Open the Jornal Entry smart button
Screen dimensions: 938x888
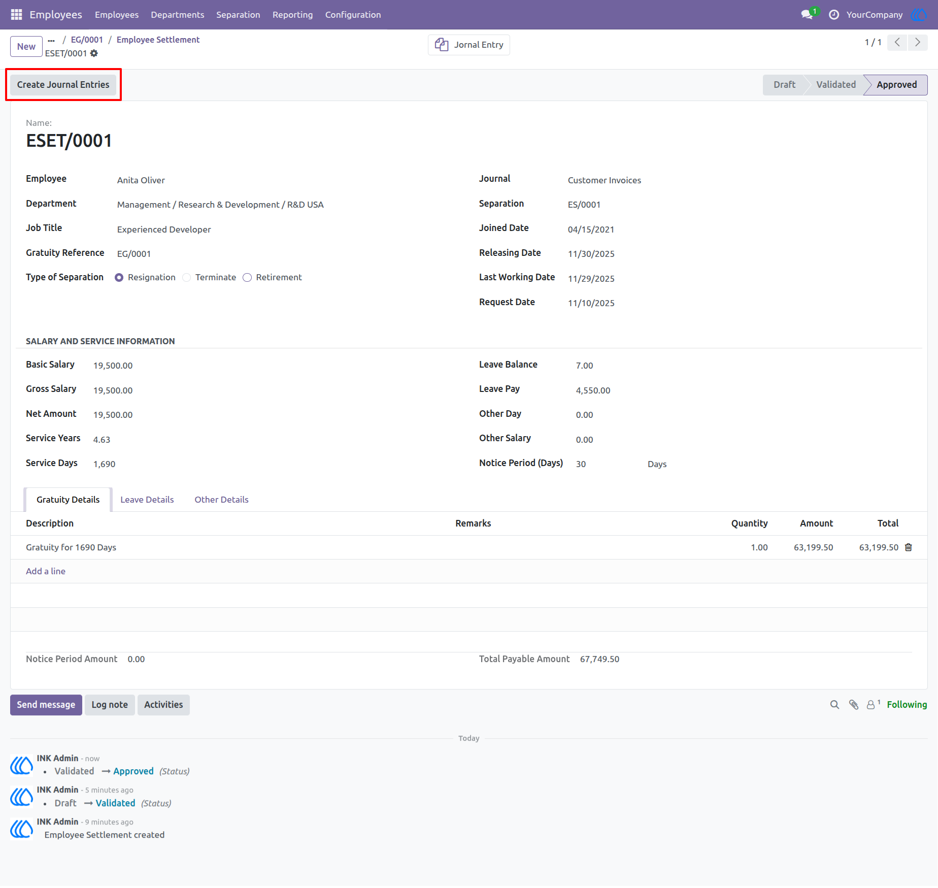click(469, 45)
